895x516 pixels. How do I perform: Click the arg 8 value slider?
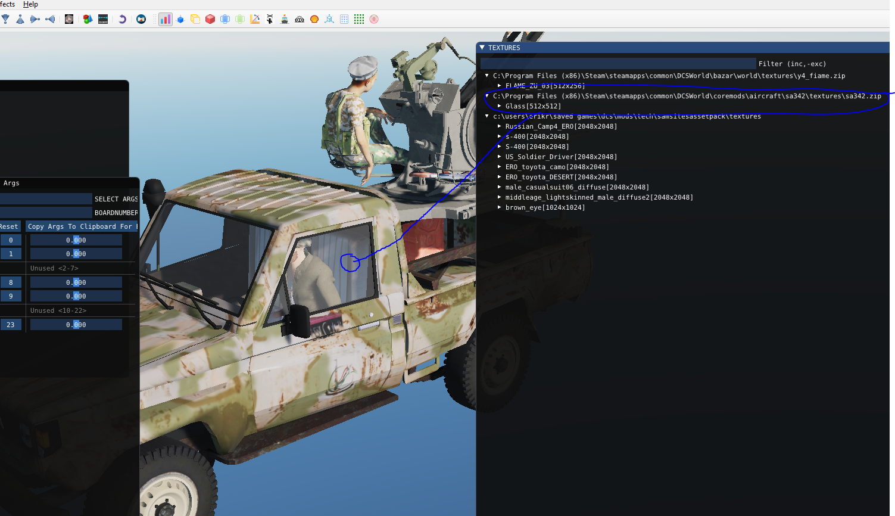pyautogui.click(x=76, y=282)
